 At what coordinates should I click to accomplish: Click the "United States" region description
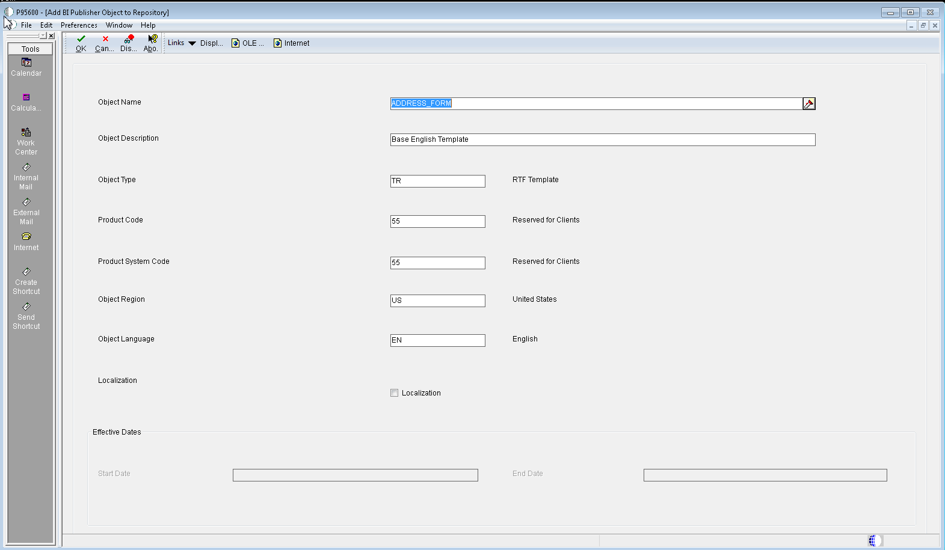pos(535,299)
